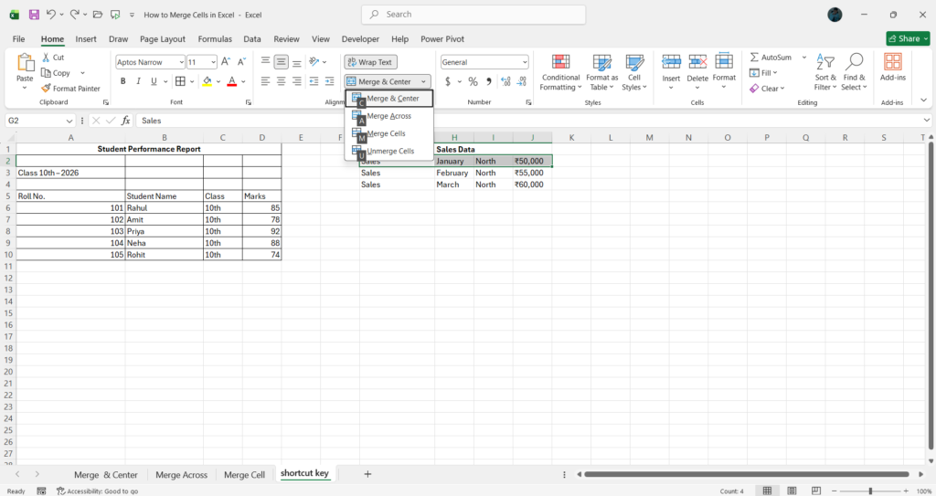Toggle Center horizontal alignment
Viewport: 936px width, 496px height.
(282, 81)
